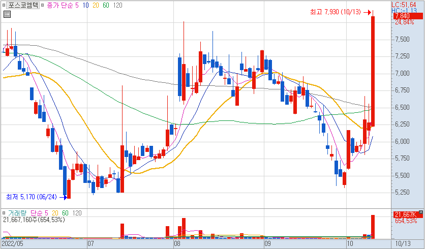Click the 거래량 volume indicator label
The height and width of the screenshot is (249, 425).
(17, 213)
